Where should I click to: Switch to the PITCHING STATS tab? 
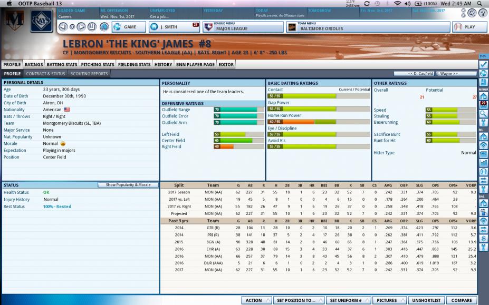98,64
